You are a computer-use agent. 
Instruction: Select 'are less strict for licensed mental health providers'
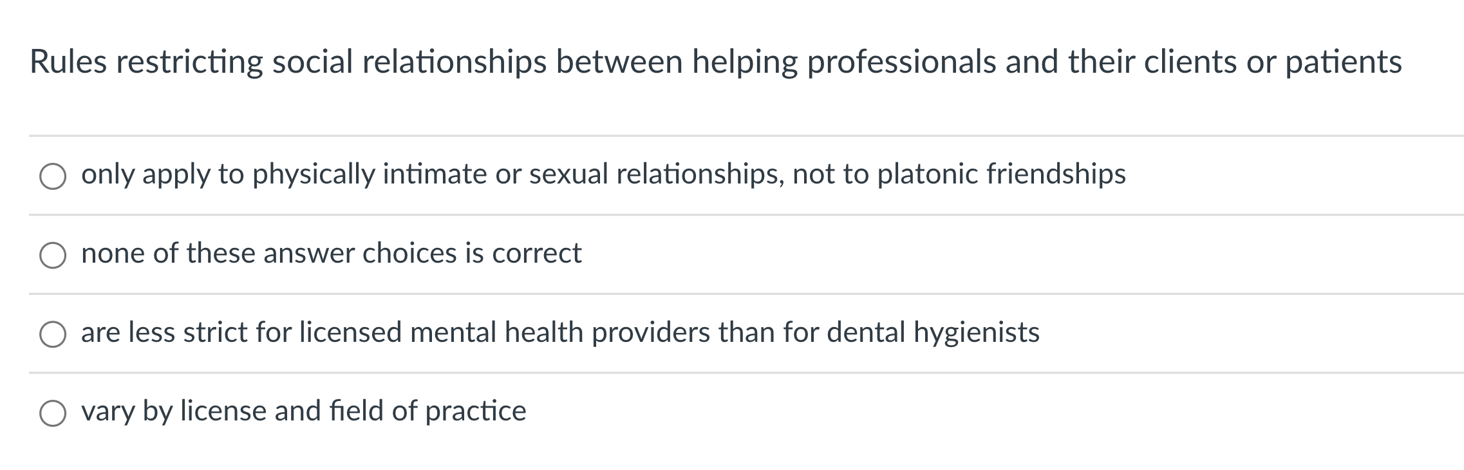click(x=54, y=334)
